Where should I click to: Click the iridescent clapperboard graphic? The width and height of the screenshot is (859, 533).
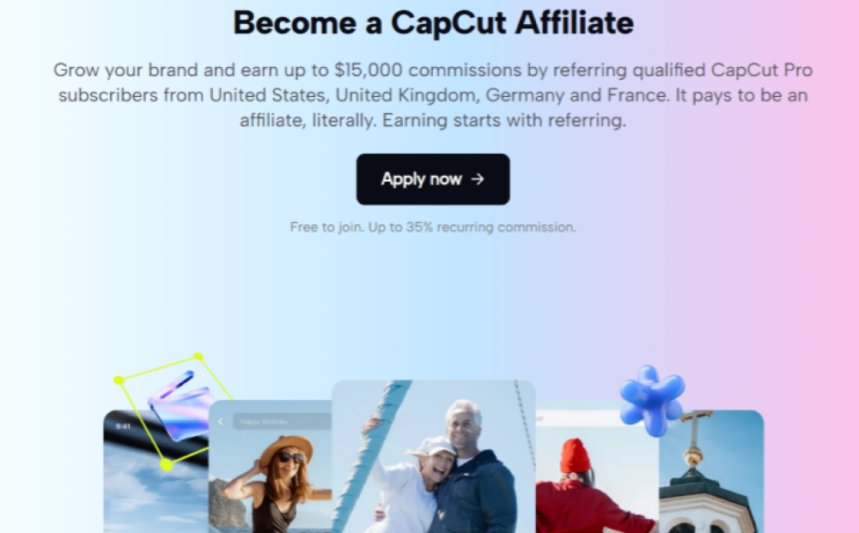(180, 407)
